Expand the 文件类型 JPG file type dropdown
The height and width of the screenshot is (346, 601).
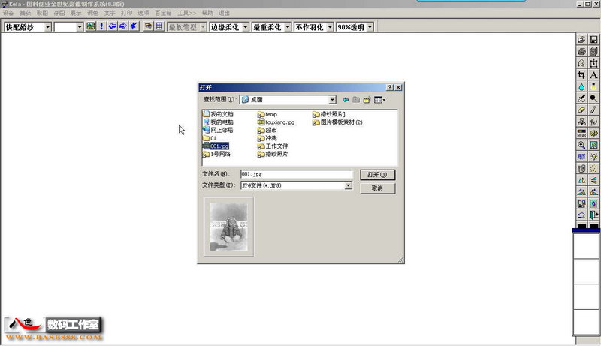click(348, 185)
